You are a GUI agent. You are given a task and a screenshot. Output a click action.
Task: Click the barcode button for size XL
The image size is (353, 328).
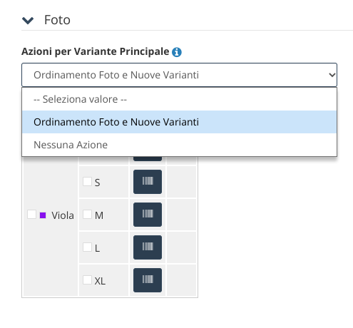click(148, 280)
